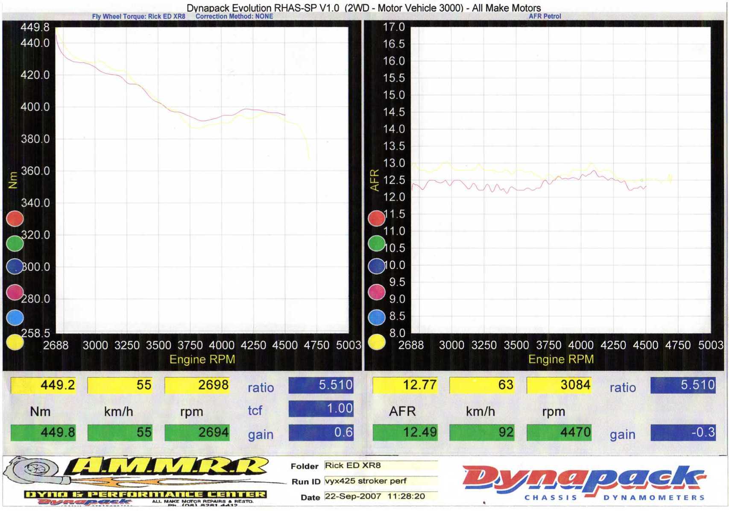Click the Dynapack Chassis Dynamometers logo
This screenshot has height=511, width=729.
583,482
